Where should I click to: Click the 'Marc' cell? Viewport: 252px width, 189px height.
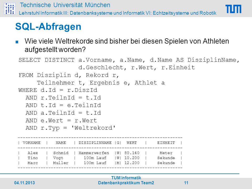pos(33,163)
